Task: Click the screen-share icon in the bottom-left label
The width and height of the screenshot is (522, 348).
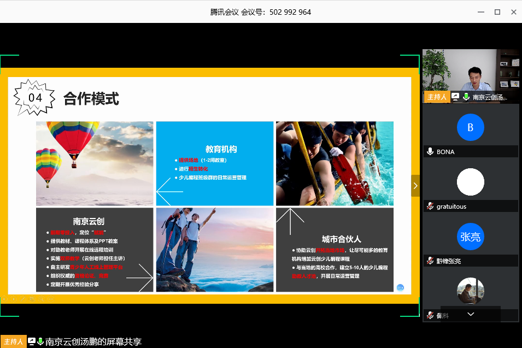Action: [x=32, y=341]
